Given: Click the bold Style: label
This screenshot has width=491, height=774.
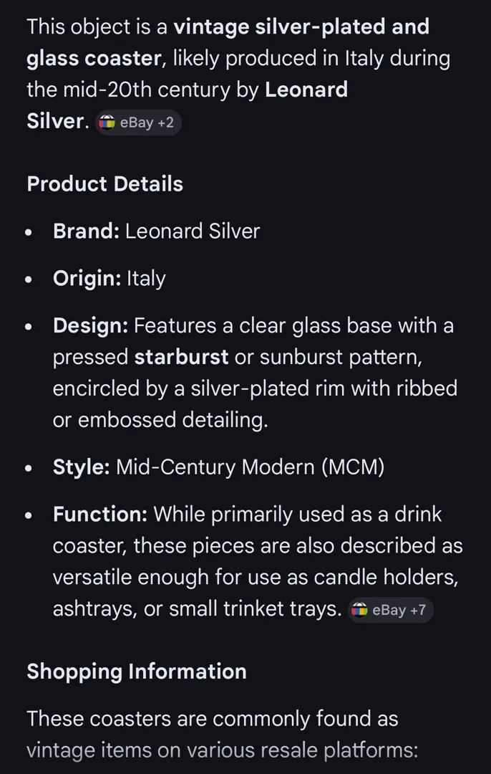Looking at the screenshot, I should (82, 467).
